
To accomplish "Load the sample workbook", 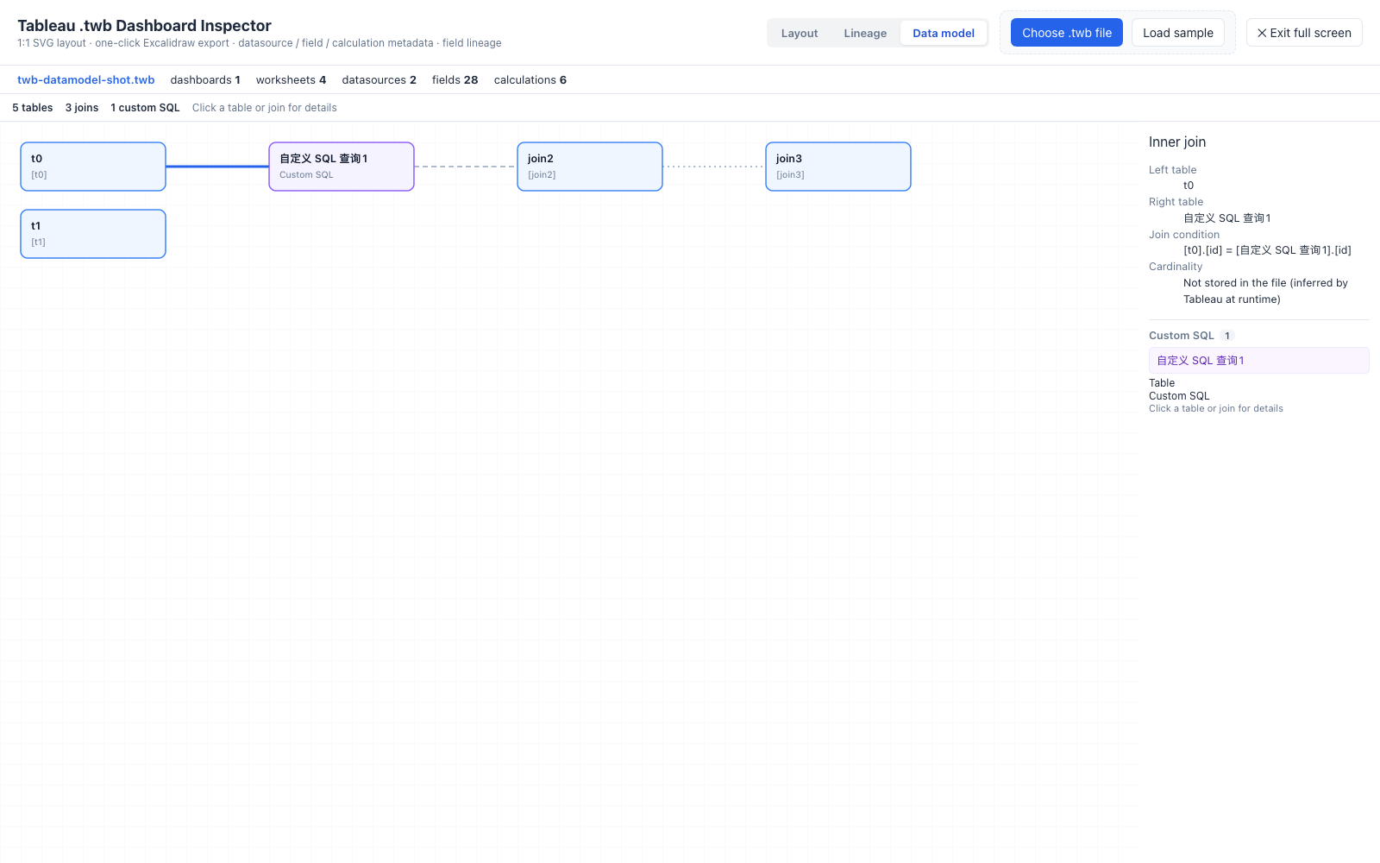I will coord(1177,33).
